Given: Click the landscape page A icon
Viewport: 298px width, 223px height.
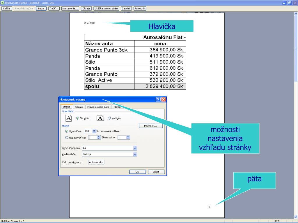Looking at the screenshot, I should pos(100,118).
